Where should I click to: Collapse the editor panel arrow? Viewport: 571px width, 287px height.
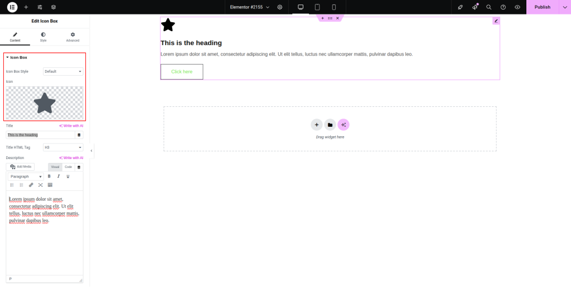click(91, 150)
